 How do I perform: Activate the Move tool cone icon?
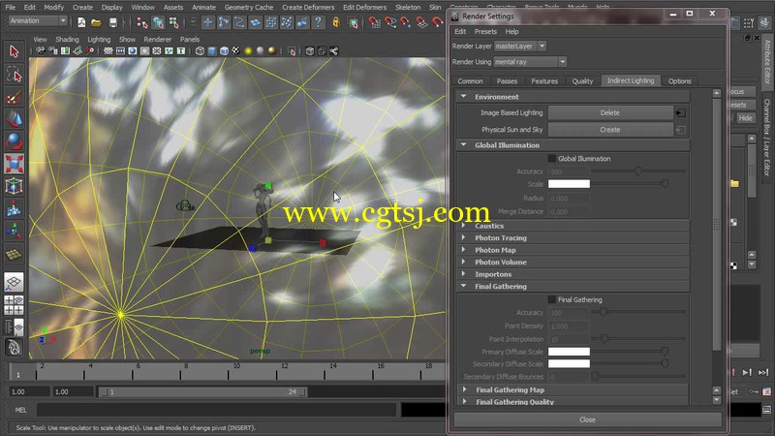tap(14, 119)
